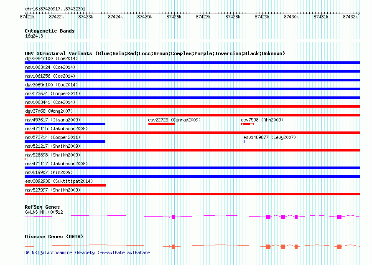Open the esv7598 (Ahn2009) label
Screen dimensions: 372x265
(262, 120)
